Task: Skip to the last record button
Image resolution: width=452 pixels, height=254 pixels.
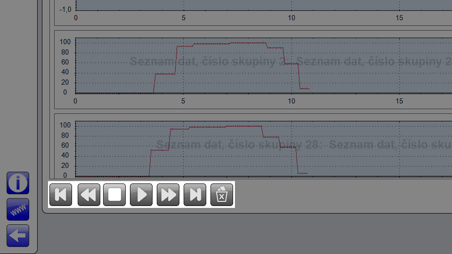Action: coord(195,195)
